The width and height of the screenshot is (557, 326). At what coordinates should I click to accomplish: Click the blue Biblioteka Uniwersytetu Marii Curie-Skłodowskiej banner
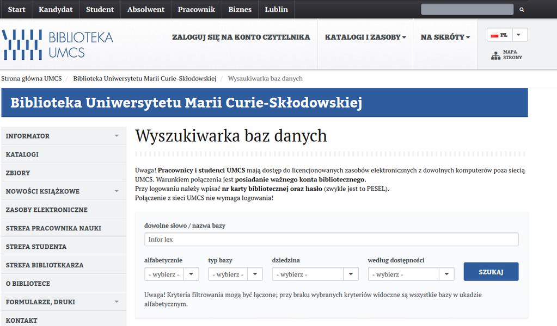pyautogui.click(x=265, y=102)
